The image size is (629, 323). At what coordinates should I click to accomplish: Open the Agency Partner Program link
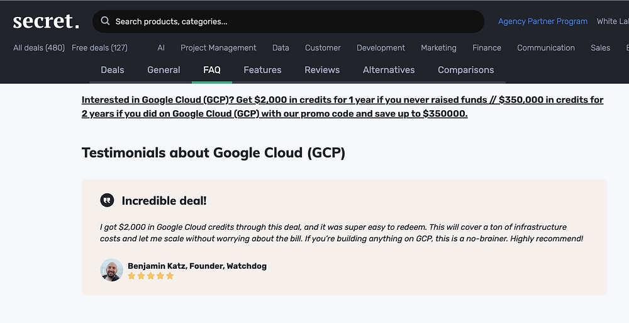click(x=542, y=21)
